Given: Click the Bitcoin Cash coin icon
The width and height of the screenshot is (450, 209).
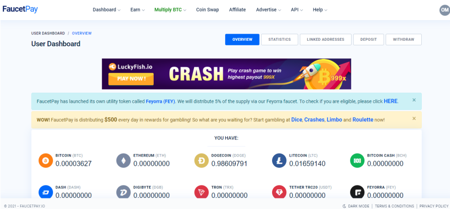Looking at the screenshot, I should [x=357, y=161].
